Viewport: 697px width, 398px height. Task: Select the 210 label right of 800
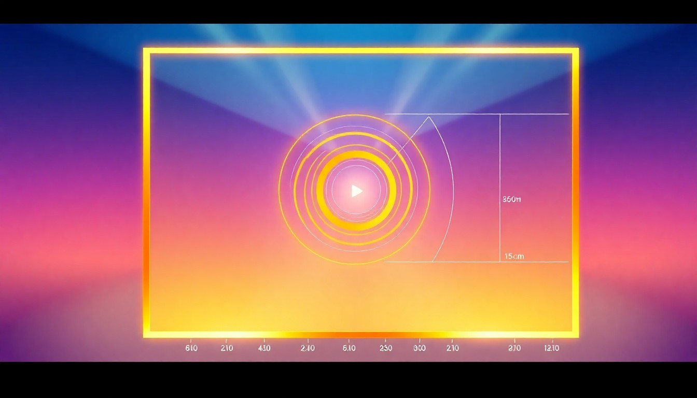coord(452,348)
